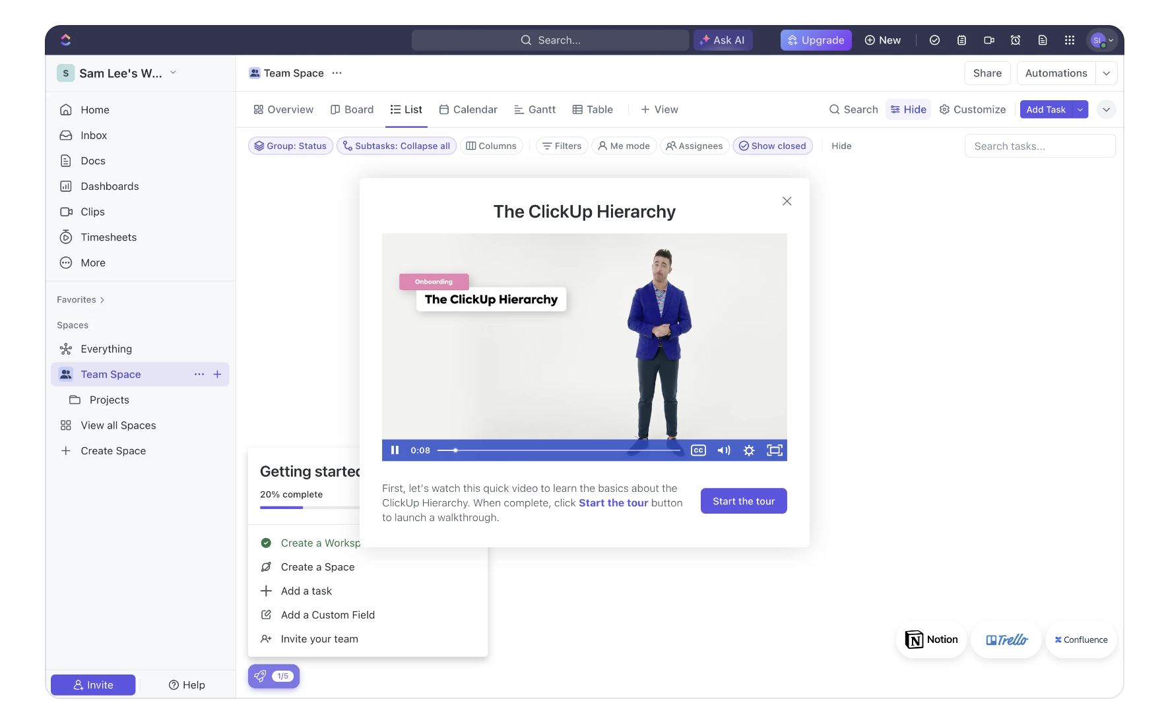
Task: Expand Favorites section
Action: point(81,299)
